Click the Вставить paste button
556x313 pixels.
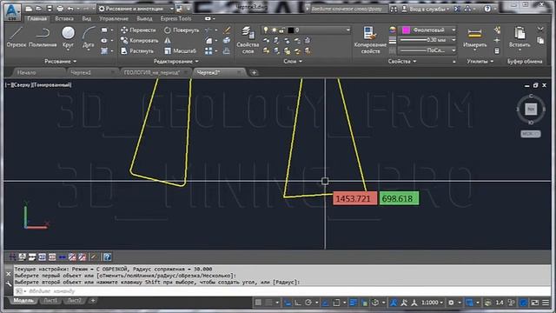click(520, 37)
